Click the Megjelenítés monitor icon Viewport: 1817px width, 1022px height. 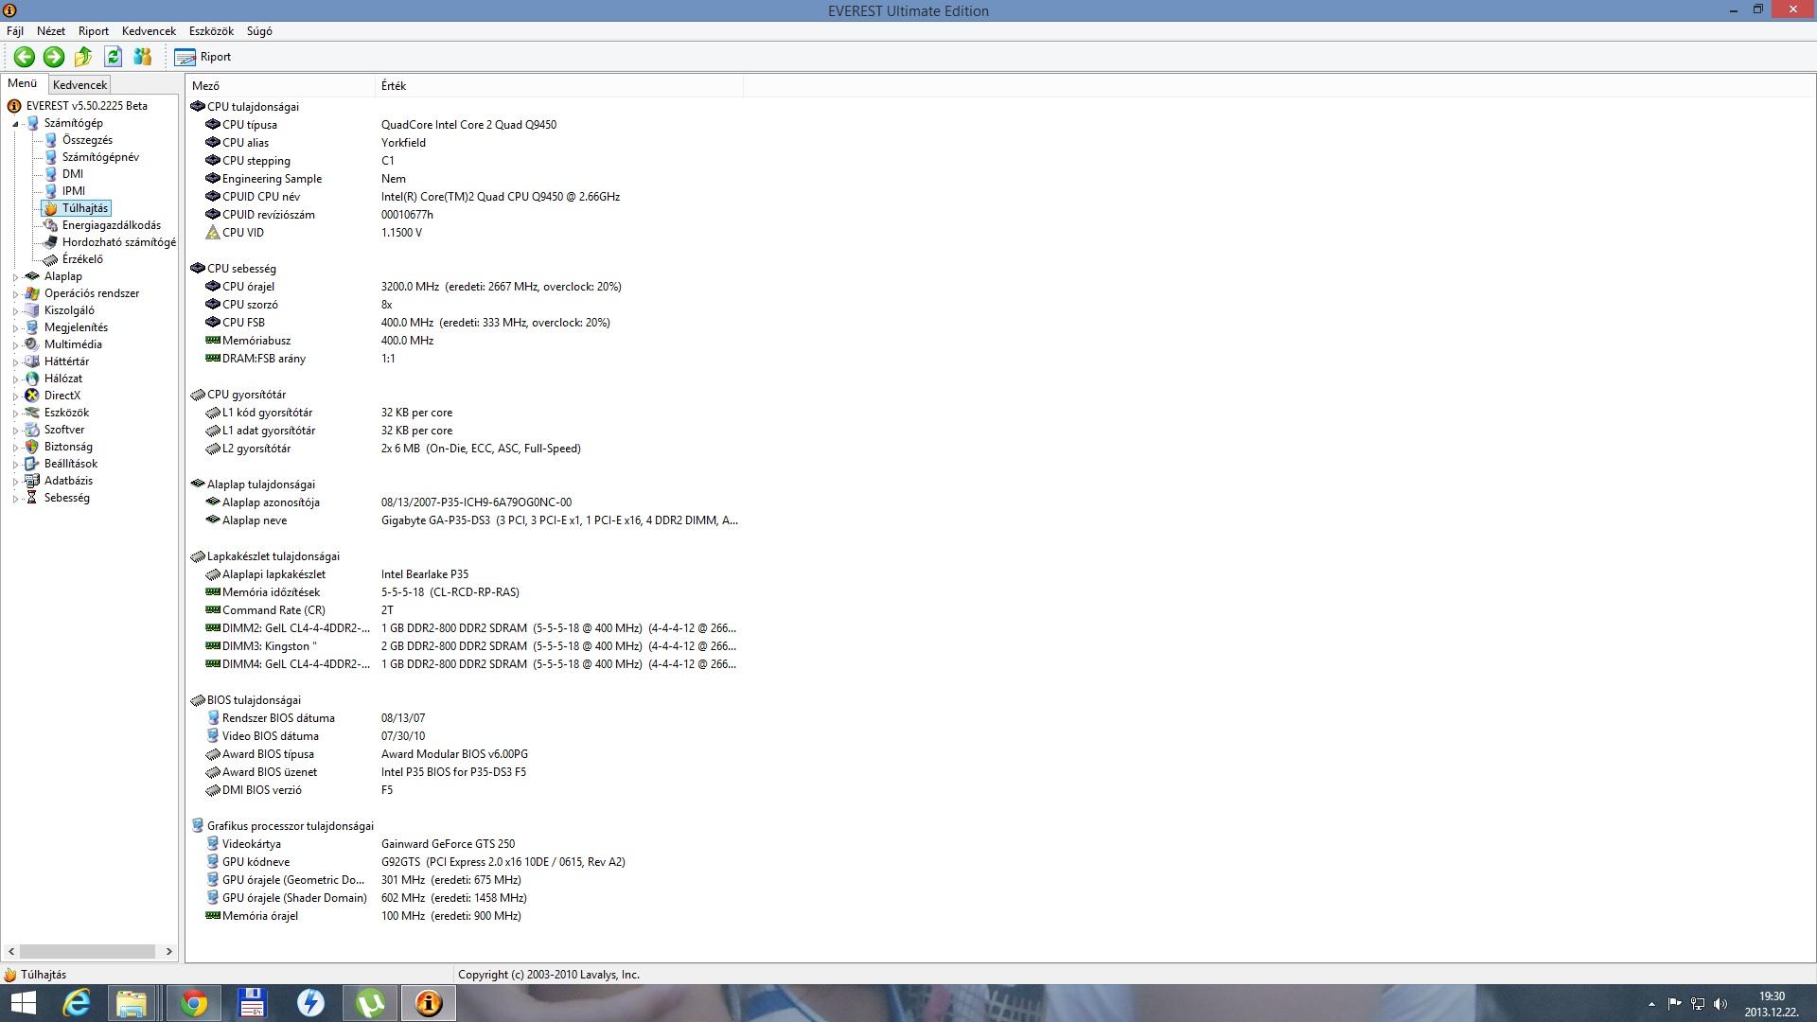[x=32, y=327]
